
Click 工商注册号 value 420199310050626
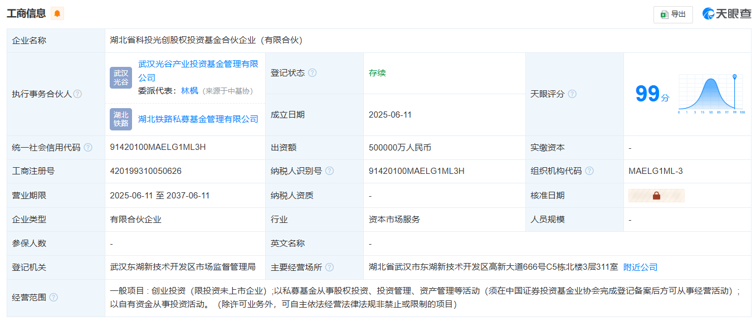tap(146, 171)
